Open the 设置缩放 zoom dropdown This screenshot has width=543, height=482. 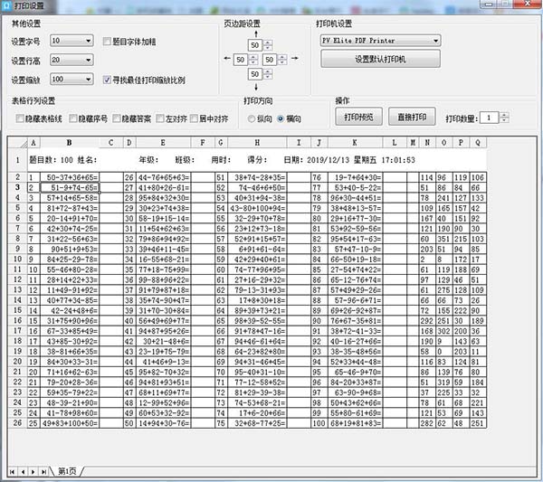(x=71, y=80)
